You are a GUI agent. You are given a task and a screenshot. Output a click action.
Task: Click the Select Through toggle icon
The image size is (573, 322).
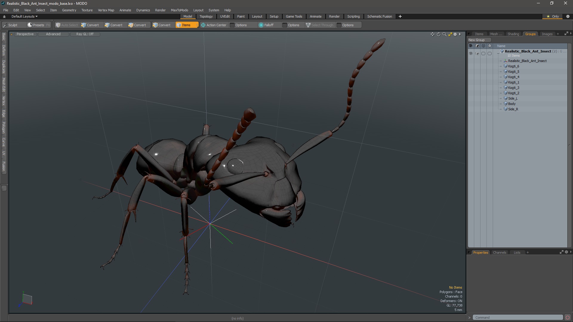coord(309,25)
